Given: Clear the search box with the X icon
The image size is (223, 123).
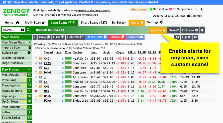Looking at the screenshot, I should [22, 30].
